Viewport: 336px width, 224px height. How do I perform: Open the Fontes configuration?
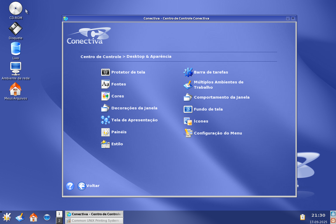click(118, 84)
